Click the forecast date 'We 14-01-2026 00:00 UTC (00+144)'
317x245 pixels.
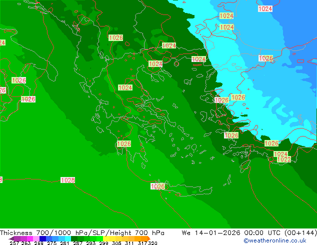click(249, 233)
